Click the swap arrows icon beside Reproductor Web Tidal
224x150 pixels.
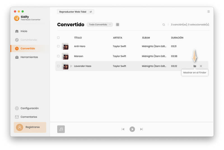91,12
